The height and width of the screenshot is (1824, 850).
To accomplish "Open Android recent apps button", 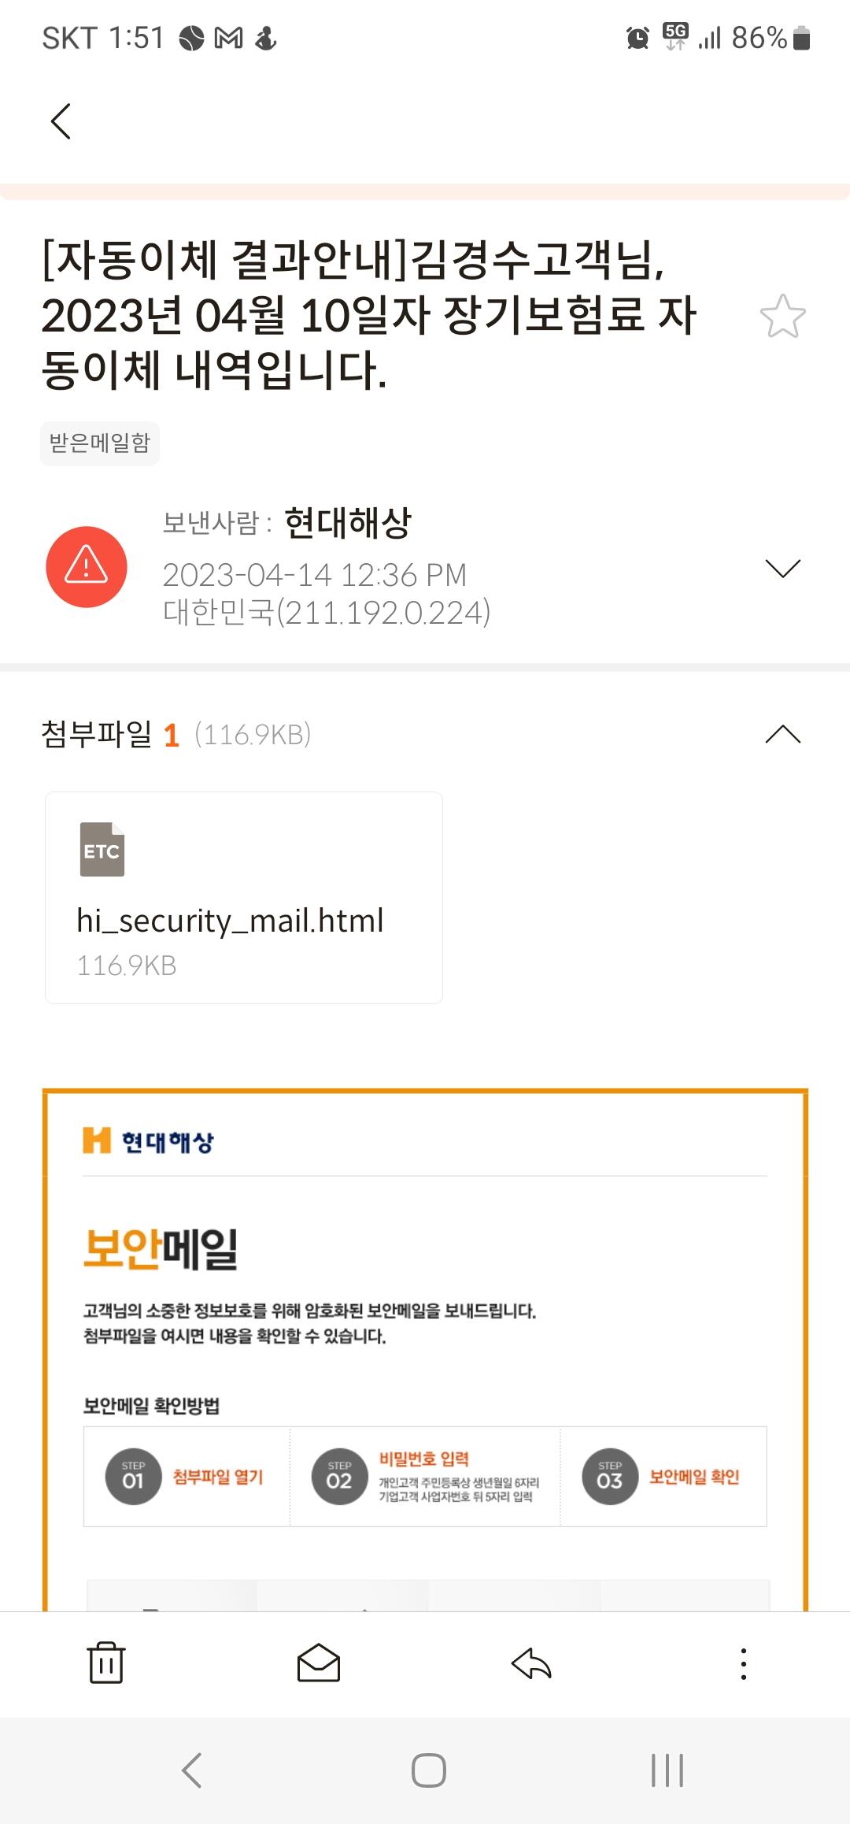I will coord(667,1770).
